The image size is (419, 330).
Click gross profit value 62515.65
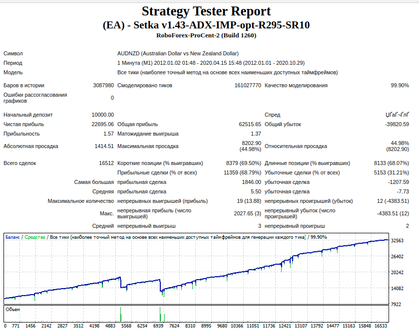(250, 124)
